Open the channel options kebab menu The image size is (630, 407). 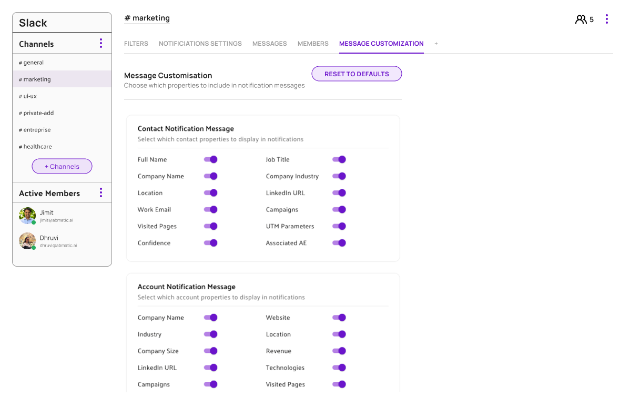click(607, 19)
